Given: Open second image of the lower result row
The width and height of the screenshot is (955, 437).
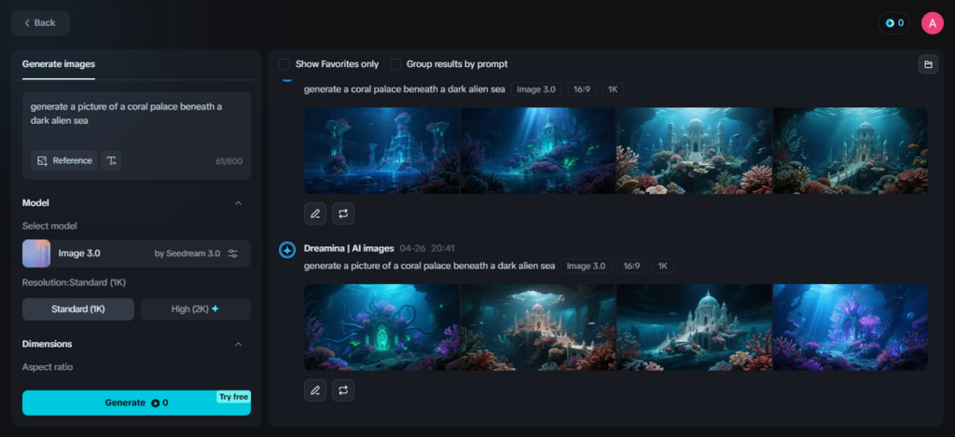Looking at the screenshot, I should tap(538, 327).
